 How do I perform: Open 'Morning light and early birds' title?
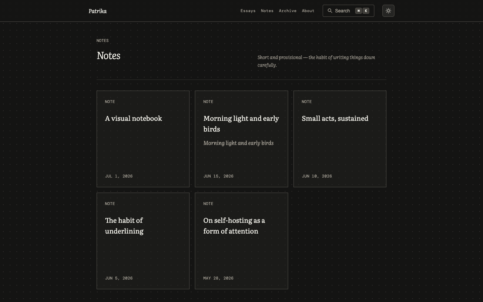tap(241, 123)
